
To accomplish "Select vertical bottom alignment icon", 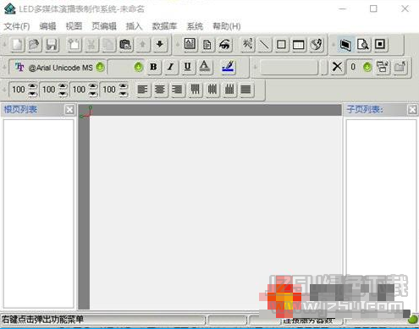I will 229,90.
